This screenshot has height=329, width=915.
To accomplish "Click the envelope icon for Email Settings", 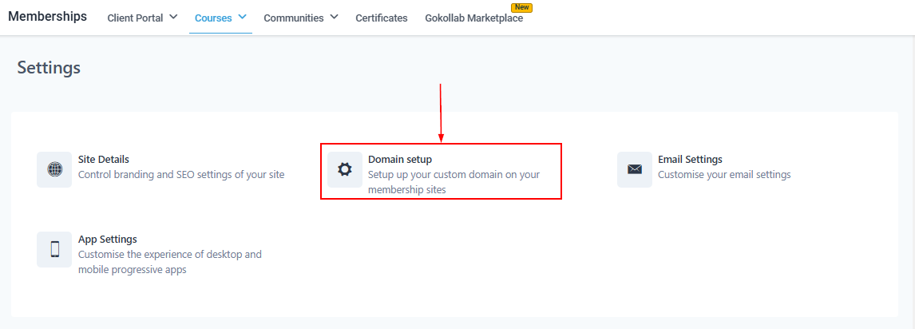I will pyautogui.click(x=634, y=169).
